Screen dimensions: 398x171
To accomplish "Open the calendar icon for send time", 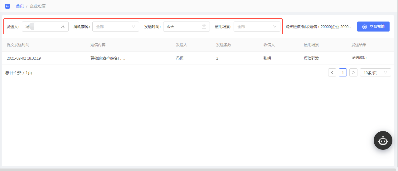I will 204,27.
